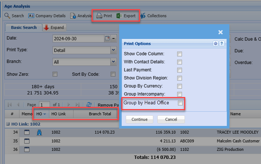
Task: Click the Search magnifier toolbar icon
Action: point(7,16)
